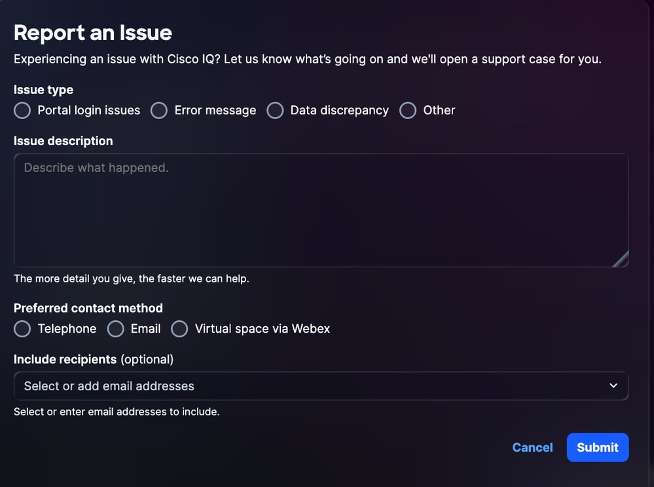The width and height of the screenshot is (654, 487).
Task: Choose Error message as issue type
Action: (159, 110)
